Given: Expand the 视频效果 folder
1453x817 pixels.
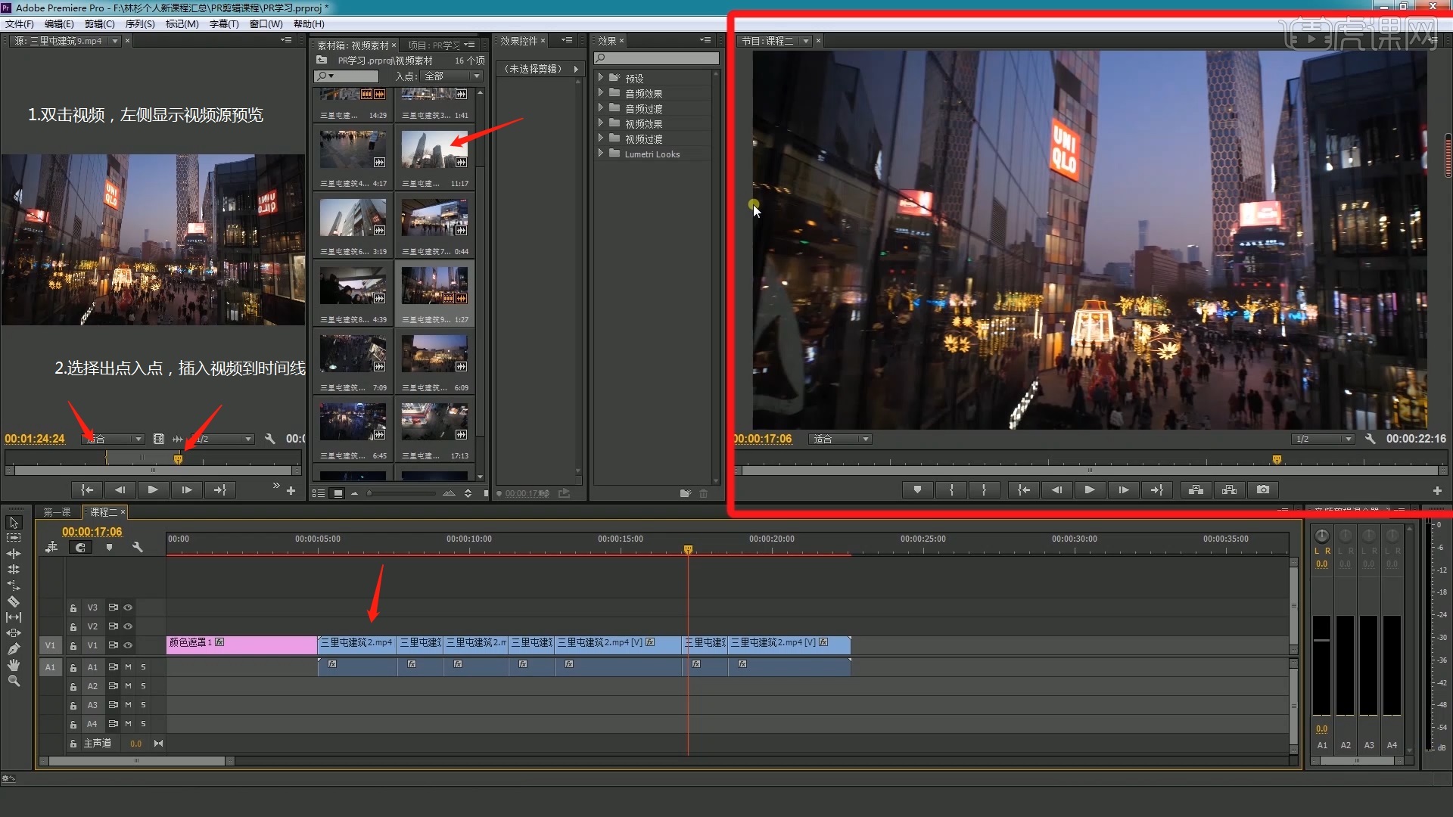Looking at the screenshot, I should [601, 123].
